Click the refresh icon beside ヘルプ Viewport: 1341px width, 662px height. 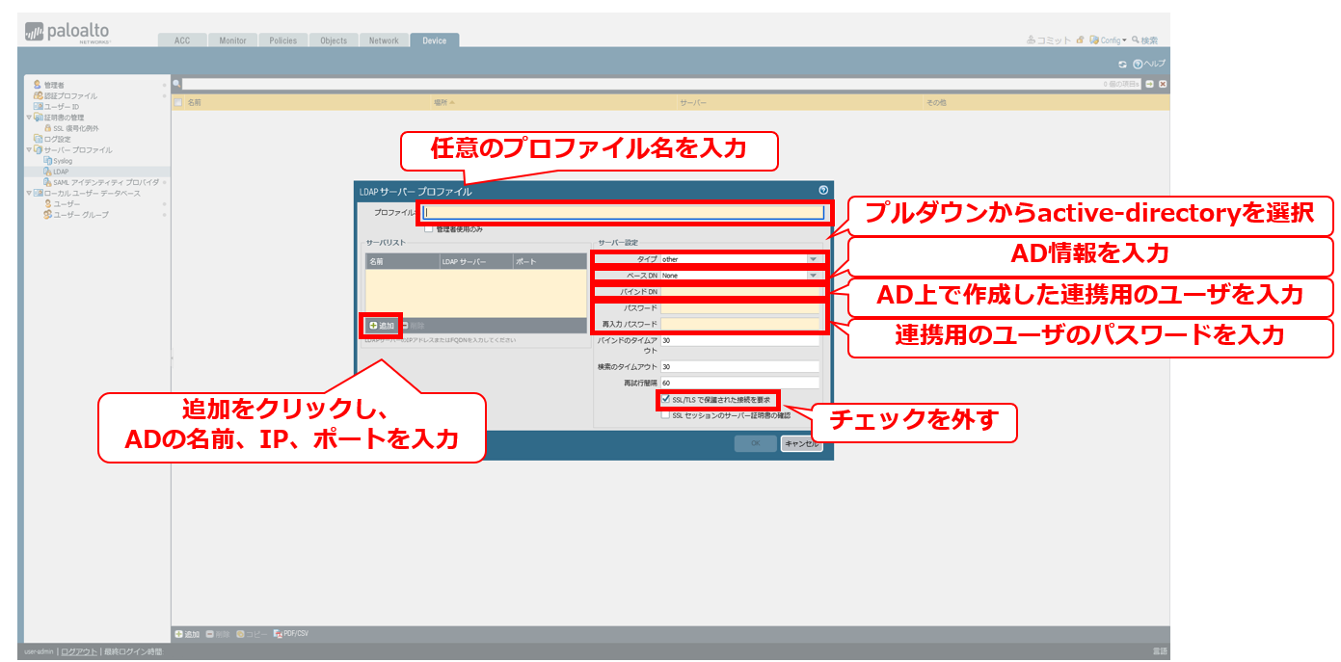coord(1122,64)
